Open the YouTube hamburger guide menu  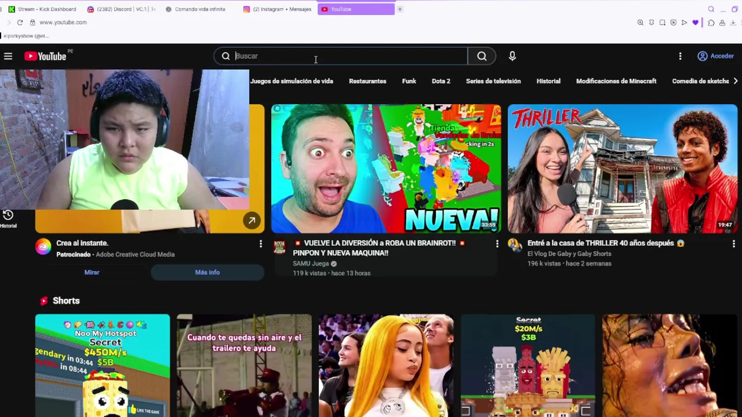click(8, 56)
